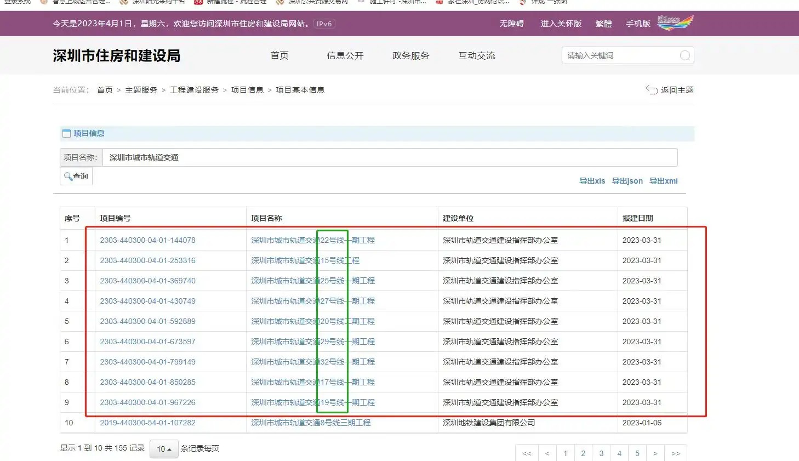Click the search magnifier icon in keyword box
This screenshot has height=461, width=799.
coord(684,55)
